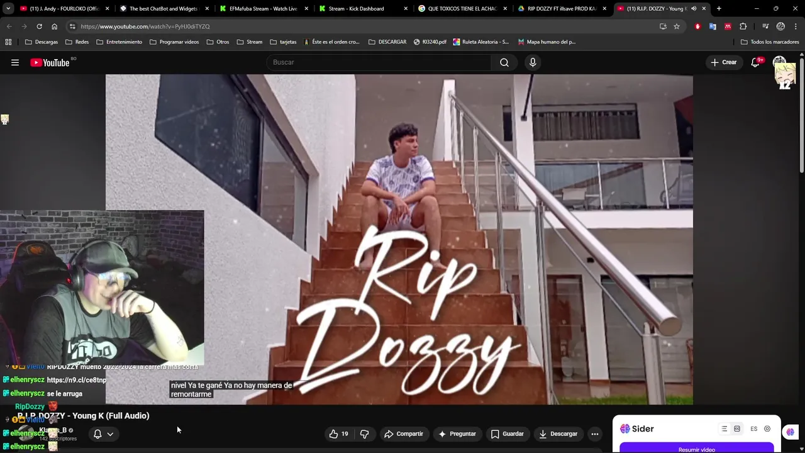Bookmark this page with star
805x453 pixels.
[677, 26]
